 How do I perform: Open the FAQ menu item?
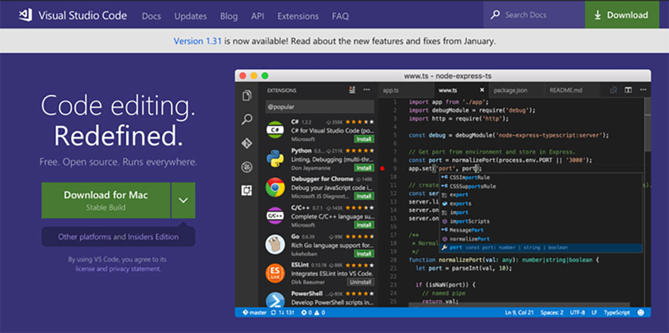click(x=340, y=16)
